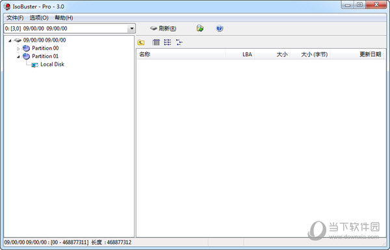Collapse the Partition 01 node
The height and width of the screenshot is (250, 390).
click(18, 57)
